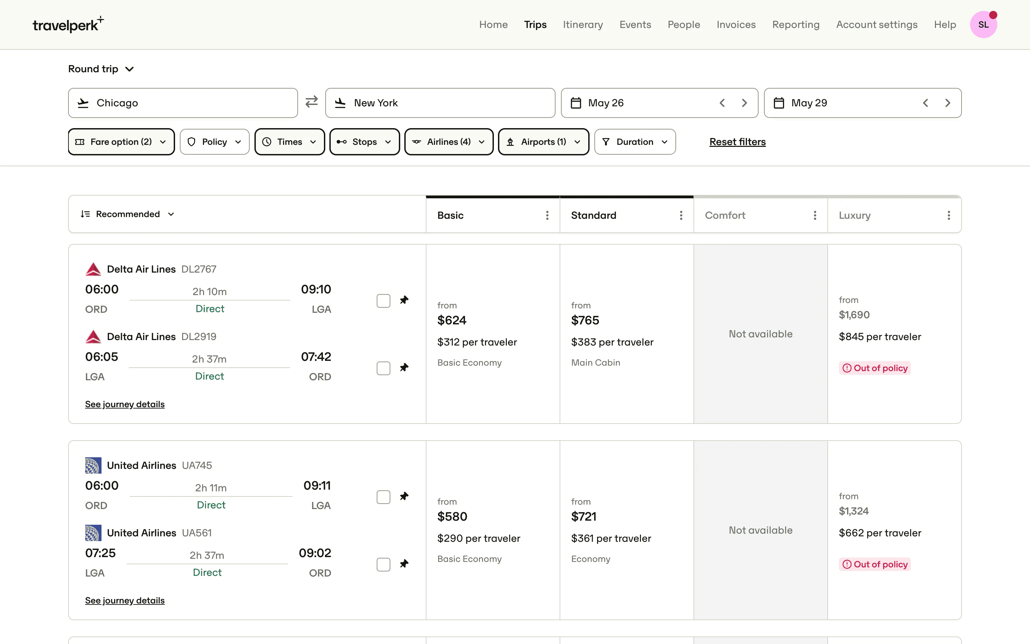Click the Delta logo next to DL2919

(93, 337)
